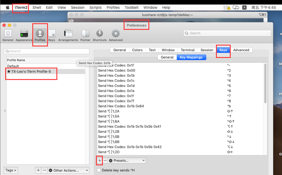Open the Appearance preferences pane
282x175 pixels.
[x=24, y=35]
